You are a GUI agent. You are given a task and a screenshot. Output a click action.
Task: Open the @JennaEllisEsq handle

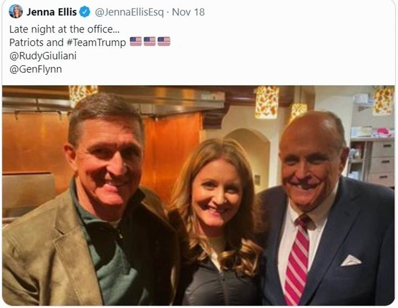point(129,12)
